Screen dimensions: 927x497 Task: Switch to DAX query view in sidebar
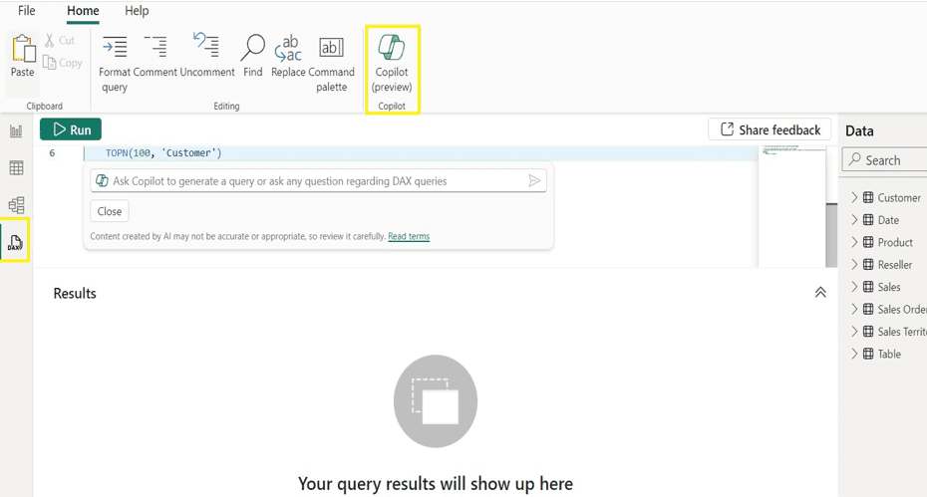pos(15,242)
